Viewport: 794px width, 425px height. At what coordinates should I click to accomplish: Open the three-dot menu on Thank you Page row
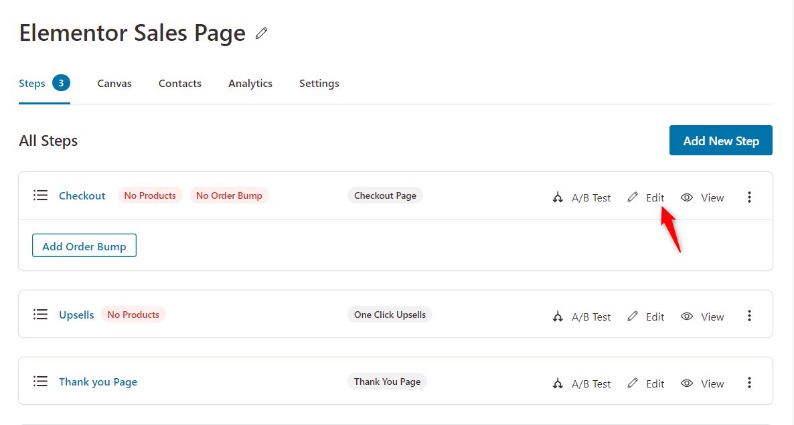pyautogui.click(x=749, y=382)
